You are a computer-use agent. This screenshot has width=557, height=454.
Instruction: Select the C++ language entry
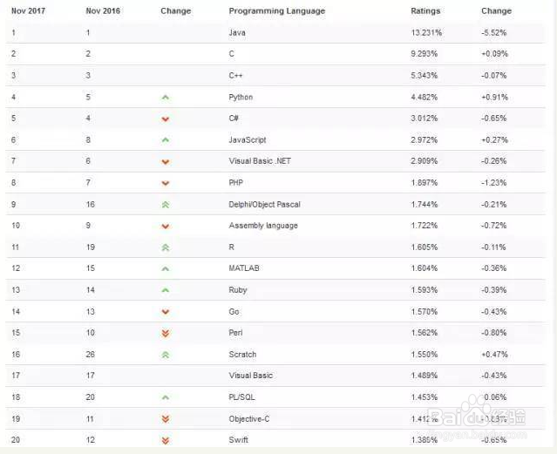point(237,75)
